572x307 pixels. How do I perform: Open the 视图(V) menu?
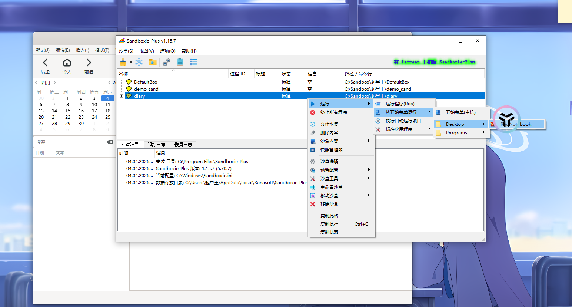coord(147,51)
